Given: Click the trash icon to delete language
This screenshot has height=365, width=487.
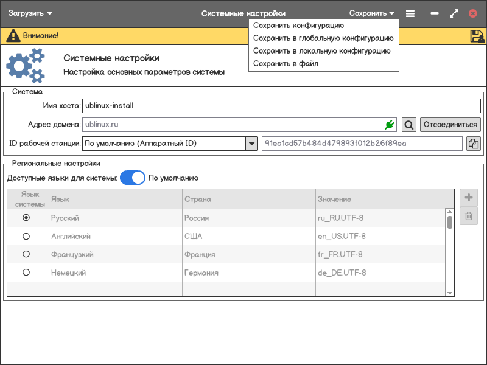Looking at the screenshot, I should 469,216.
